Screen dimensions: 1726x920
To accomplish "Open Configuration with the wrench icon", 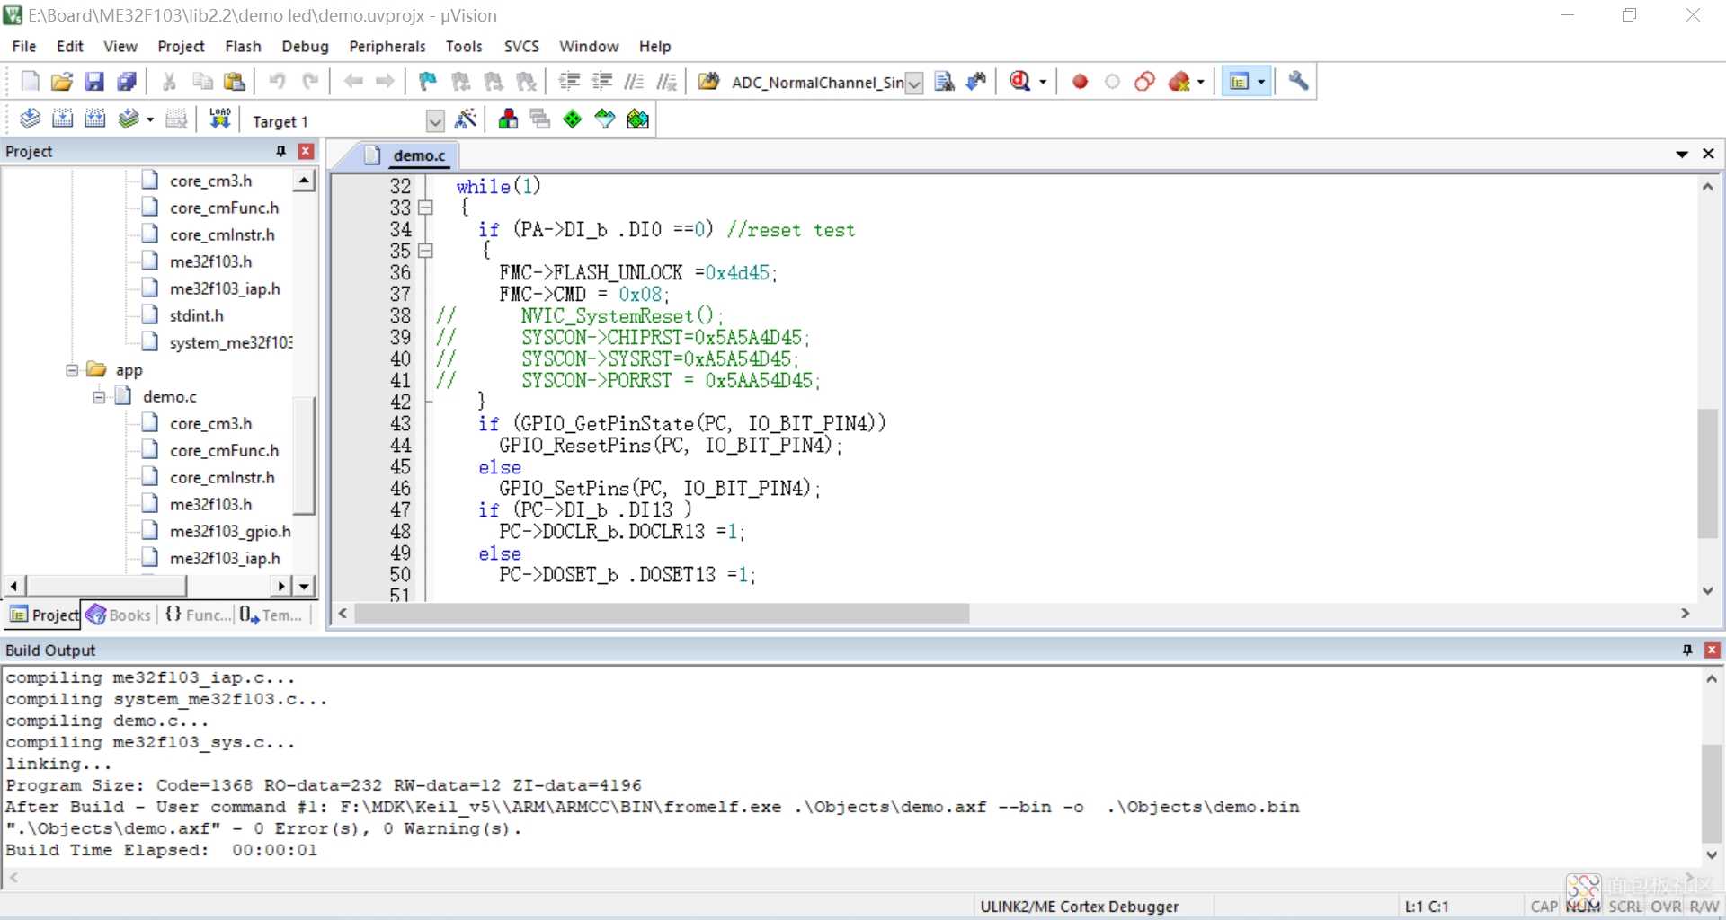I will [1298, 82].
